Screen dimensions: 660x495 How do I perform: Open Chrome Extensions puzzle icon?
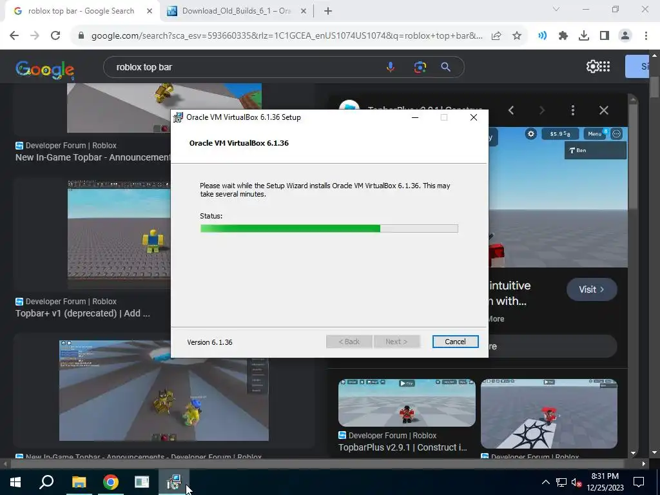click(563, 36)
